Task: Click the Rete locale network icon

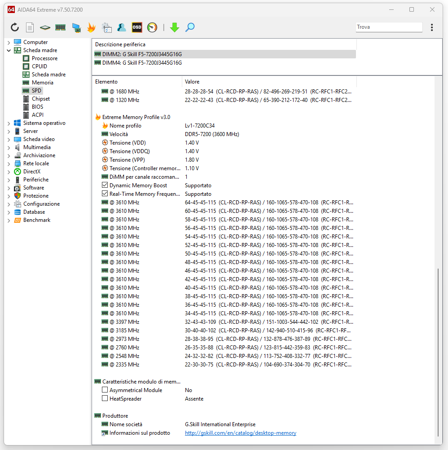Action: (x=18, y=163)
